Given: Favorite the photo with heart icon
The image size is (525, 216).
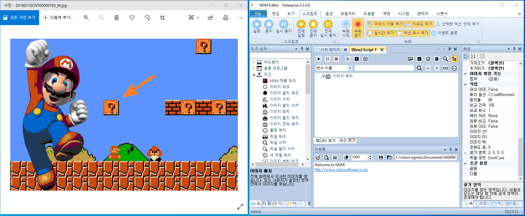Looking at the screenshot, I should point(132,18).
